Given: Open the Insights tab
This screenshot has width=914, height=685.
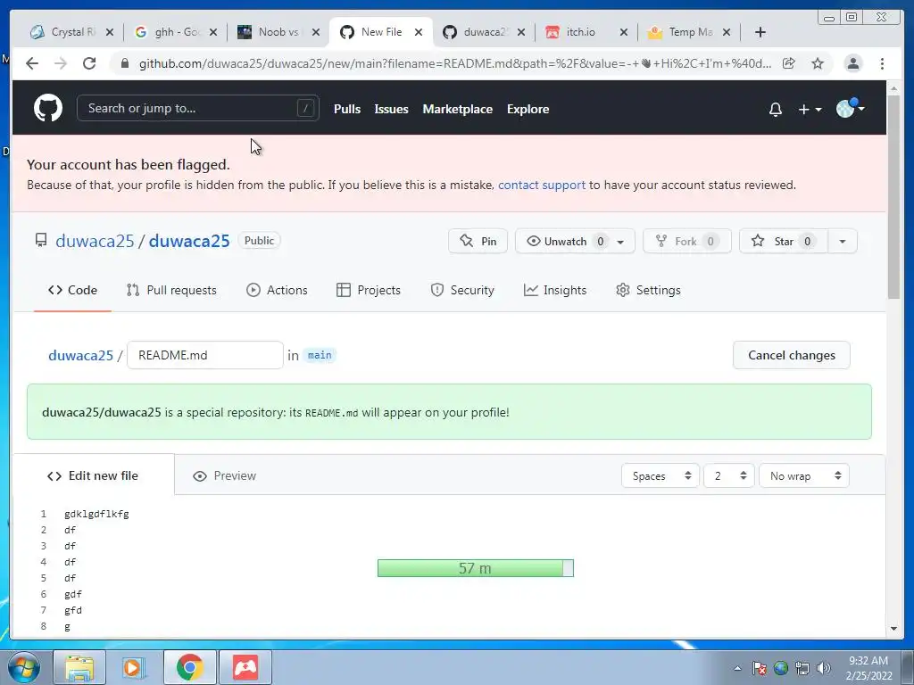Looking at the screenshot, I should pyautogui.click(x=555, y=290).
